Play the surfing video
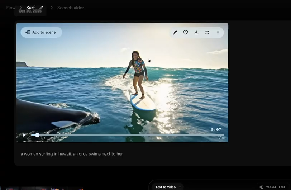 (x=24, y=135)
